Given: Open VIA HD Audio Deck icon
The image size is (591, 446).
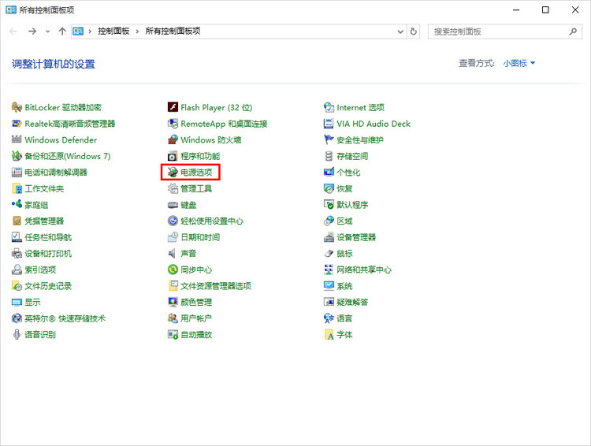Looking at the screenshot, I should pos(329,124).
